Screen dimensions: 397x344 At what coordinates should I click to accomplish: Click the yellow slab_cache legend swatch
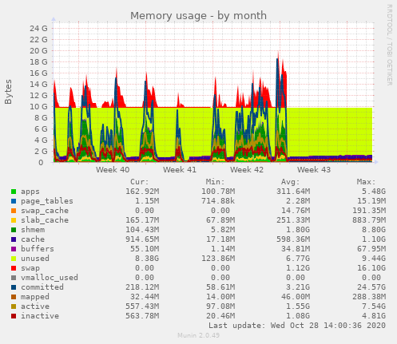coord(14,220)
